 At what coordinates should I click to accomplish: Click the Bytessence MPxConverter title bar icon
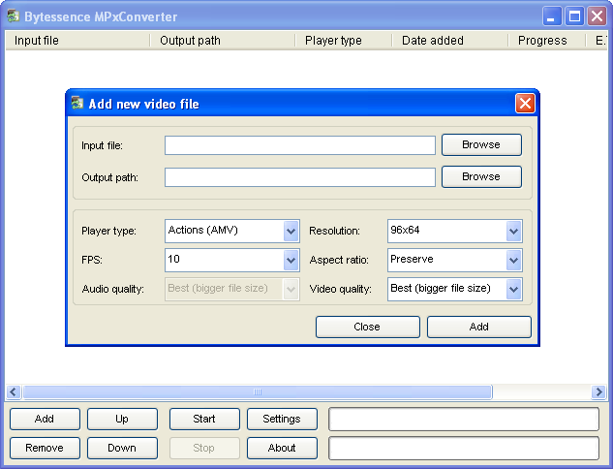click(x=14, y=16)
